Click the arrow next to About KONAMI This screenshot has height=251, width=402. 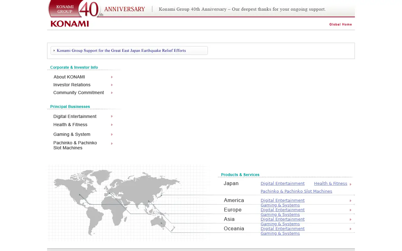(x=112, y=77)
